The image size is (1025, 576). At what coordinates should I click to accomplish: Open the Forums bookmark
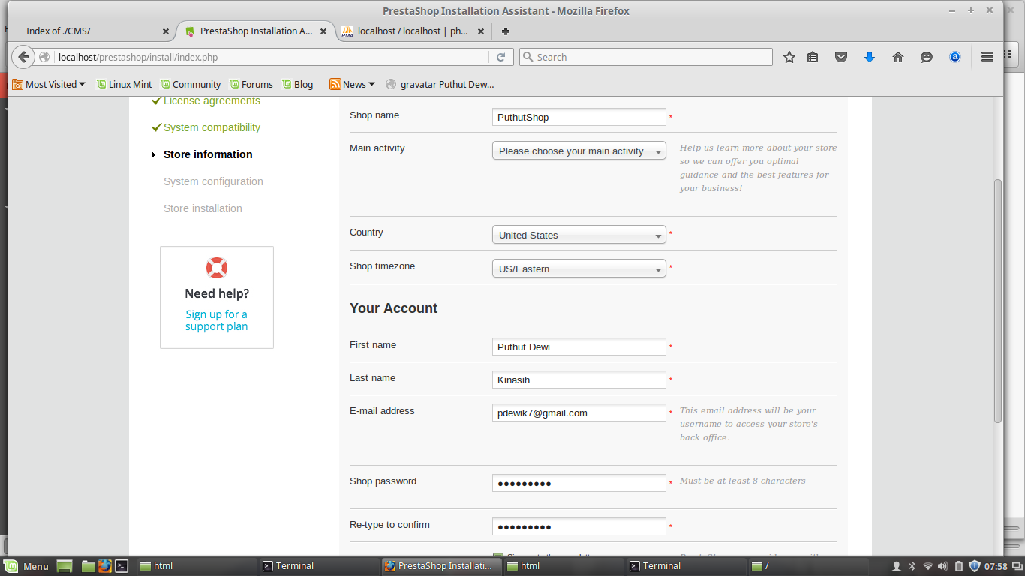251,84
